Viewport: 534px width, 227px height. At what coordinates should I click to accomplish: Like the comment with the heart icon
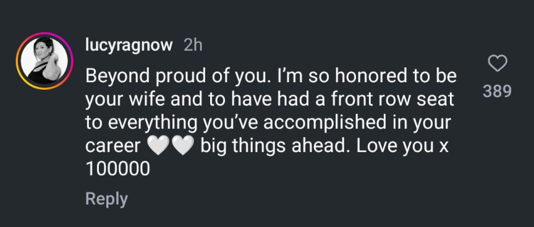(x=498, y=64)
